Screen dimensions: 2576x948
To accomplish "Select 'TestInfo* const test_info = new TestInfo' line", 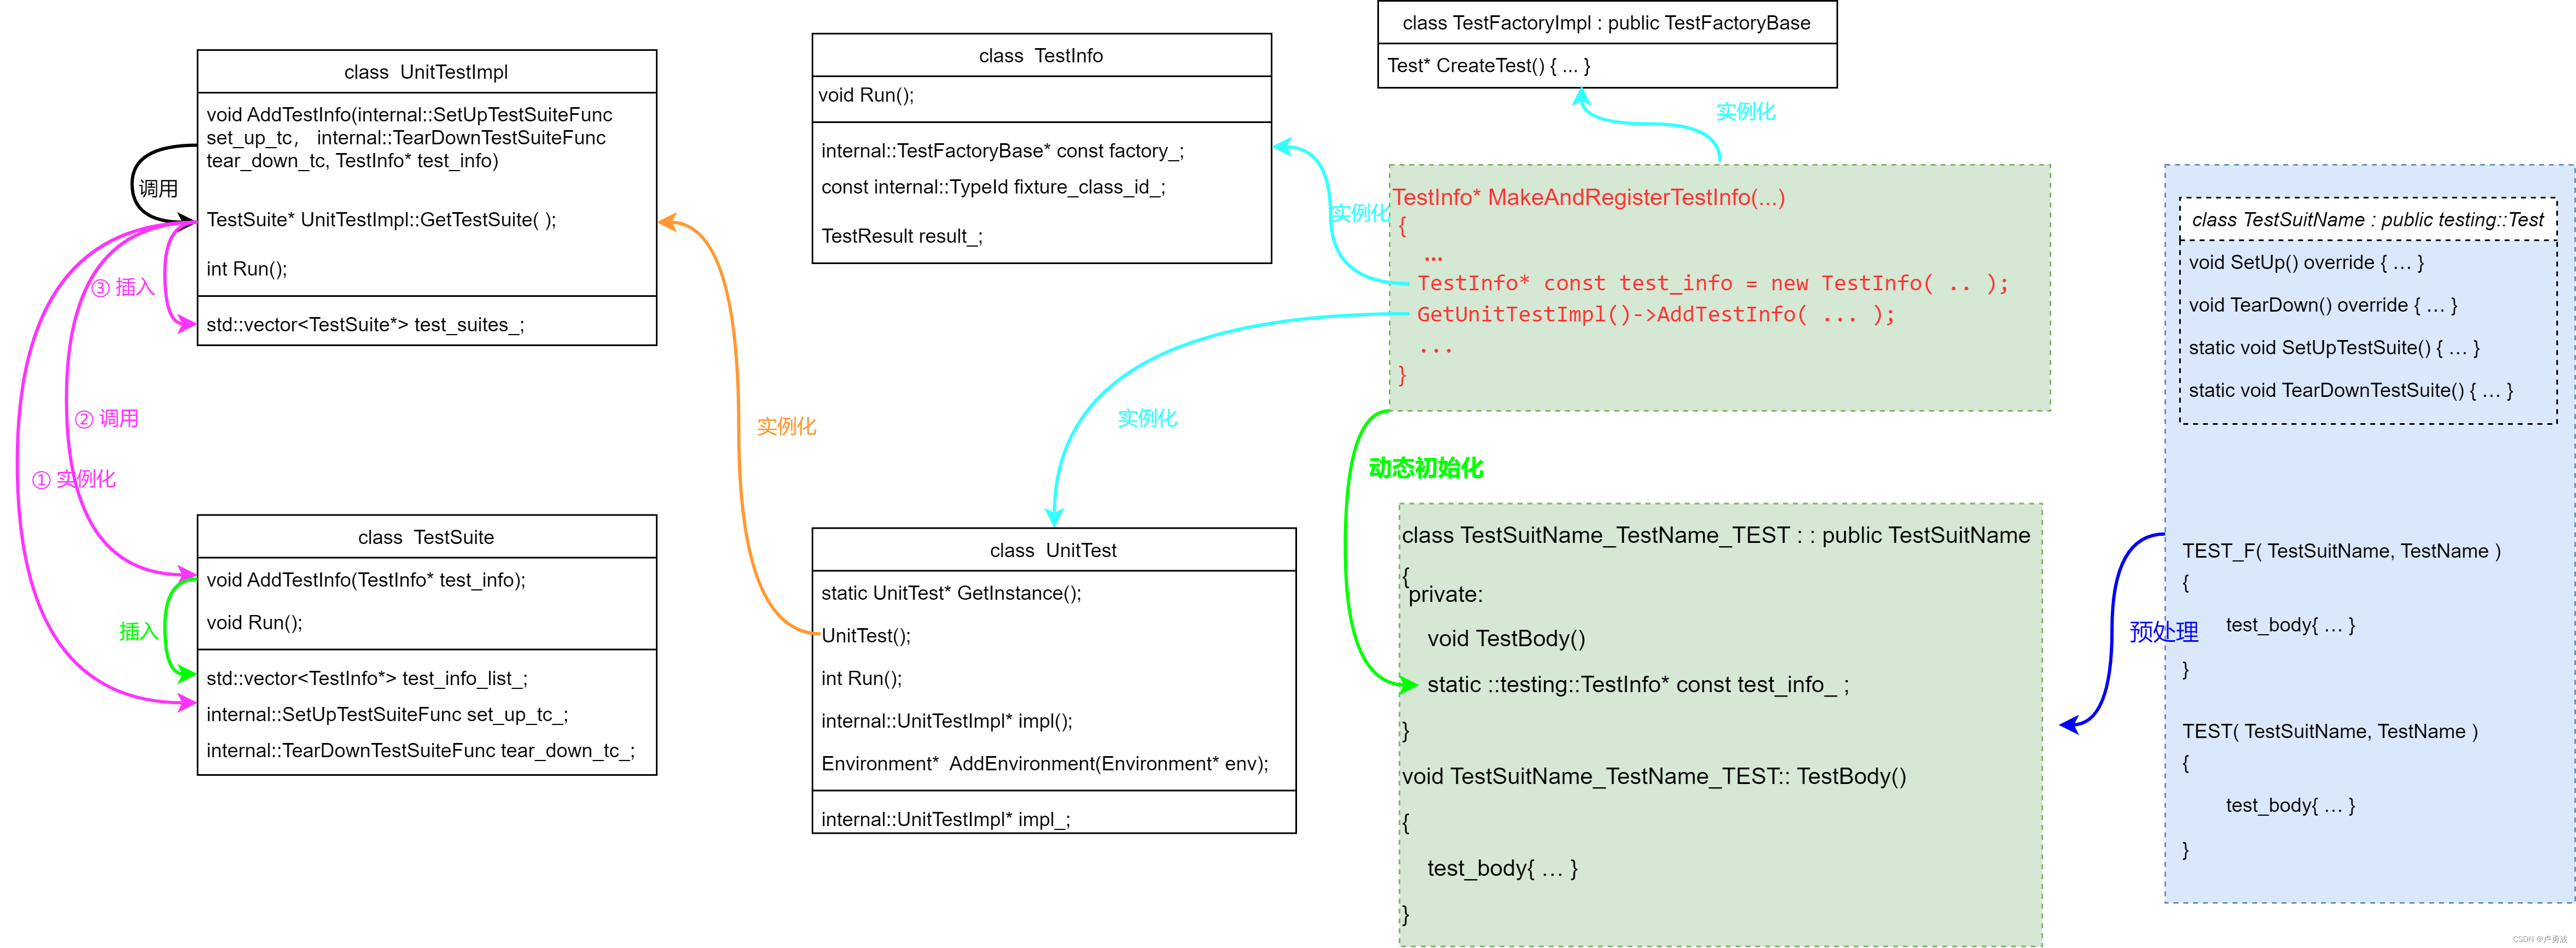I will point(1713,284).
